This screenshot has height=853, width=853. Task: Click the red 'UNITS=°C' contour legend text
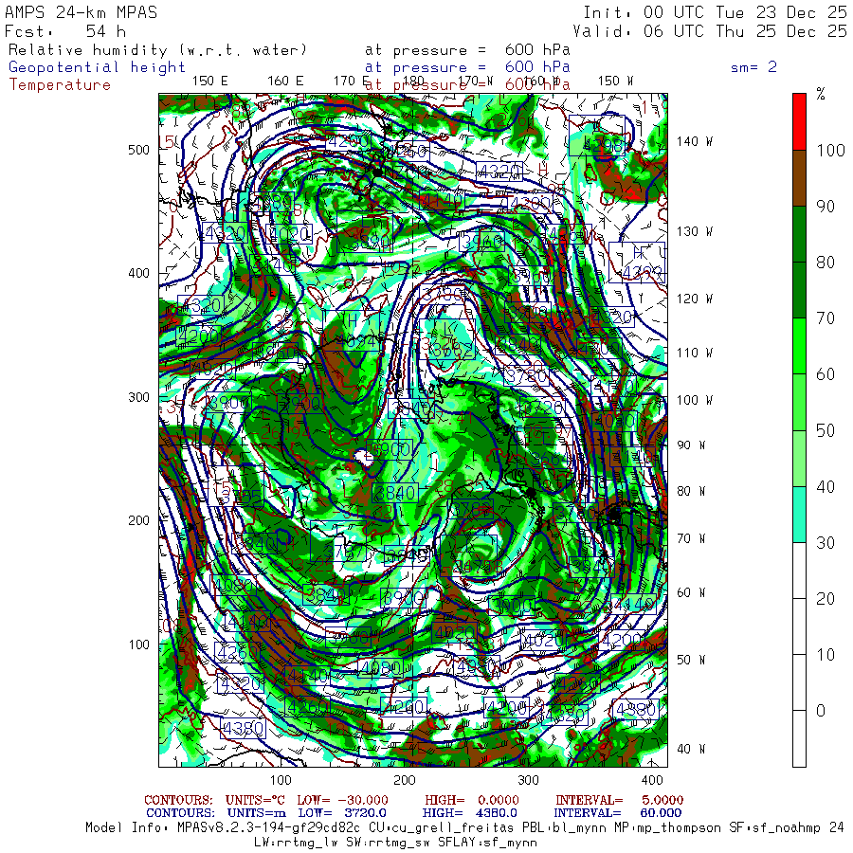[x=255, y=800]
